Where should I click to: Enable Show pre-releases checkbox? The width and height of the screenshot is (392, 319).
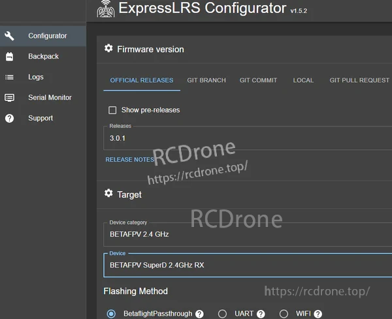(x=112, y=110)
